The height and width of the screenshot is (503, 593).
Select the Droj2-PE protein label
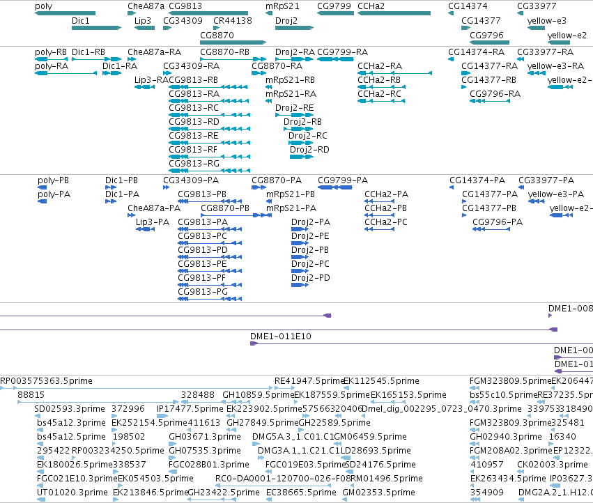coord(310,236)
